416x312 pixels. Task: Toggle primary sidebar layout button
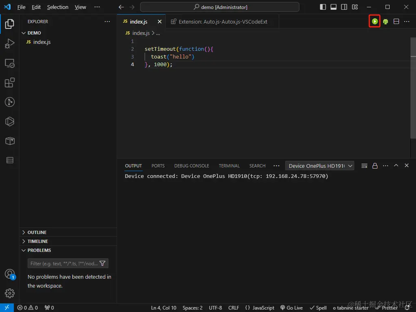coord(323,7)
